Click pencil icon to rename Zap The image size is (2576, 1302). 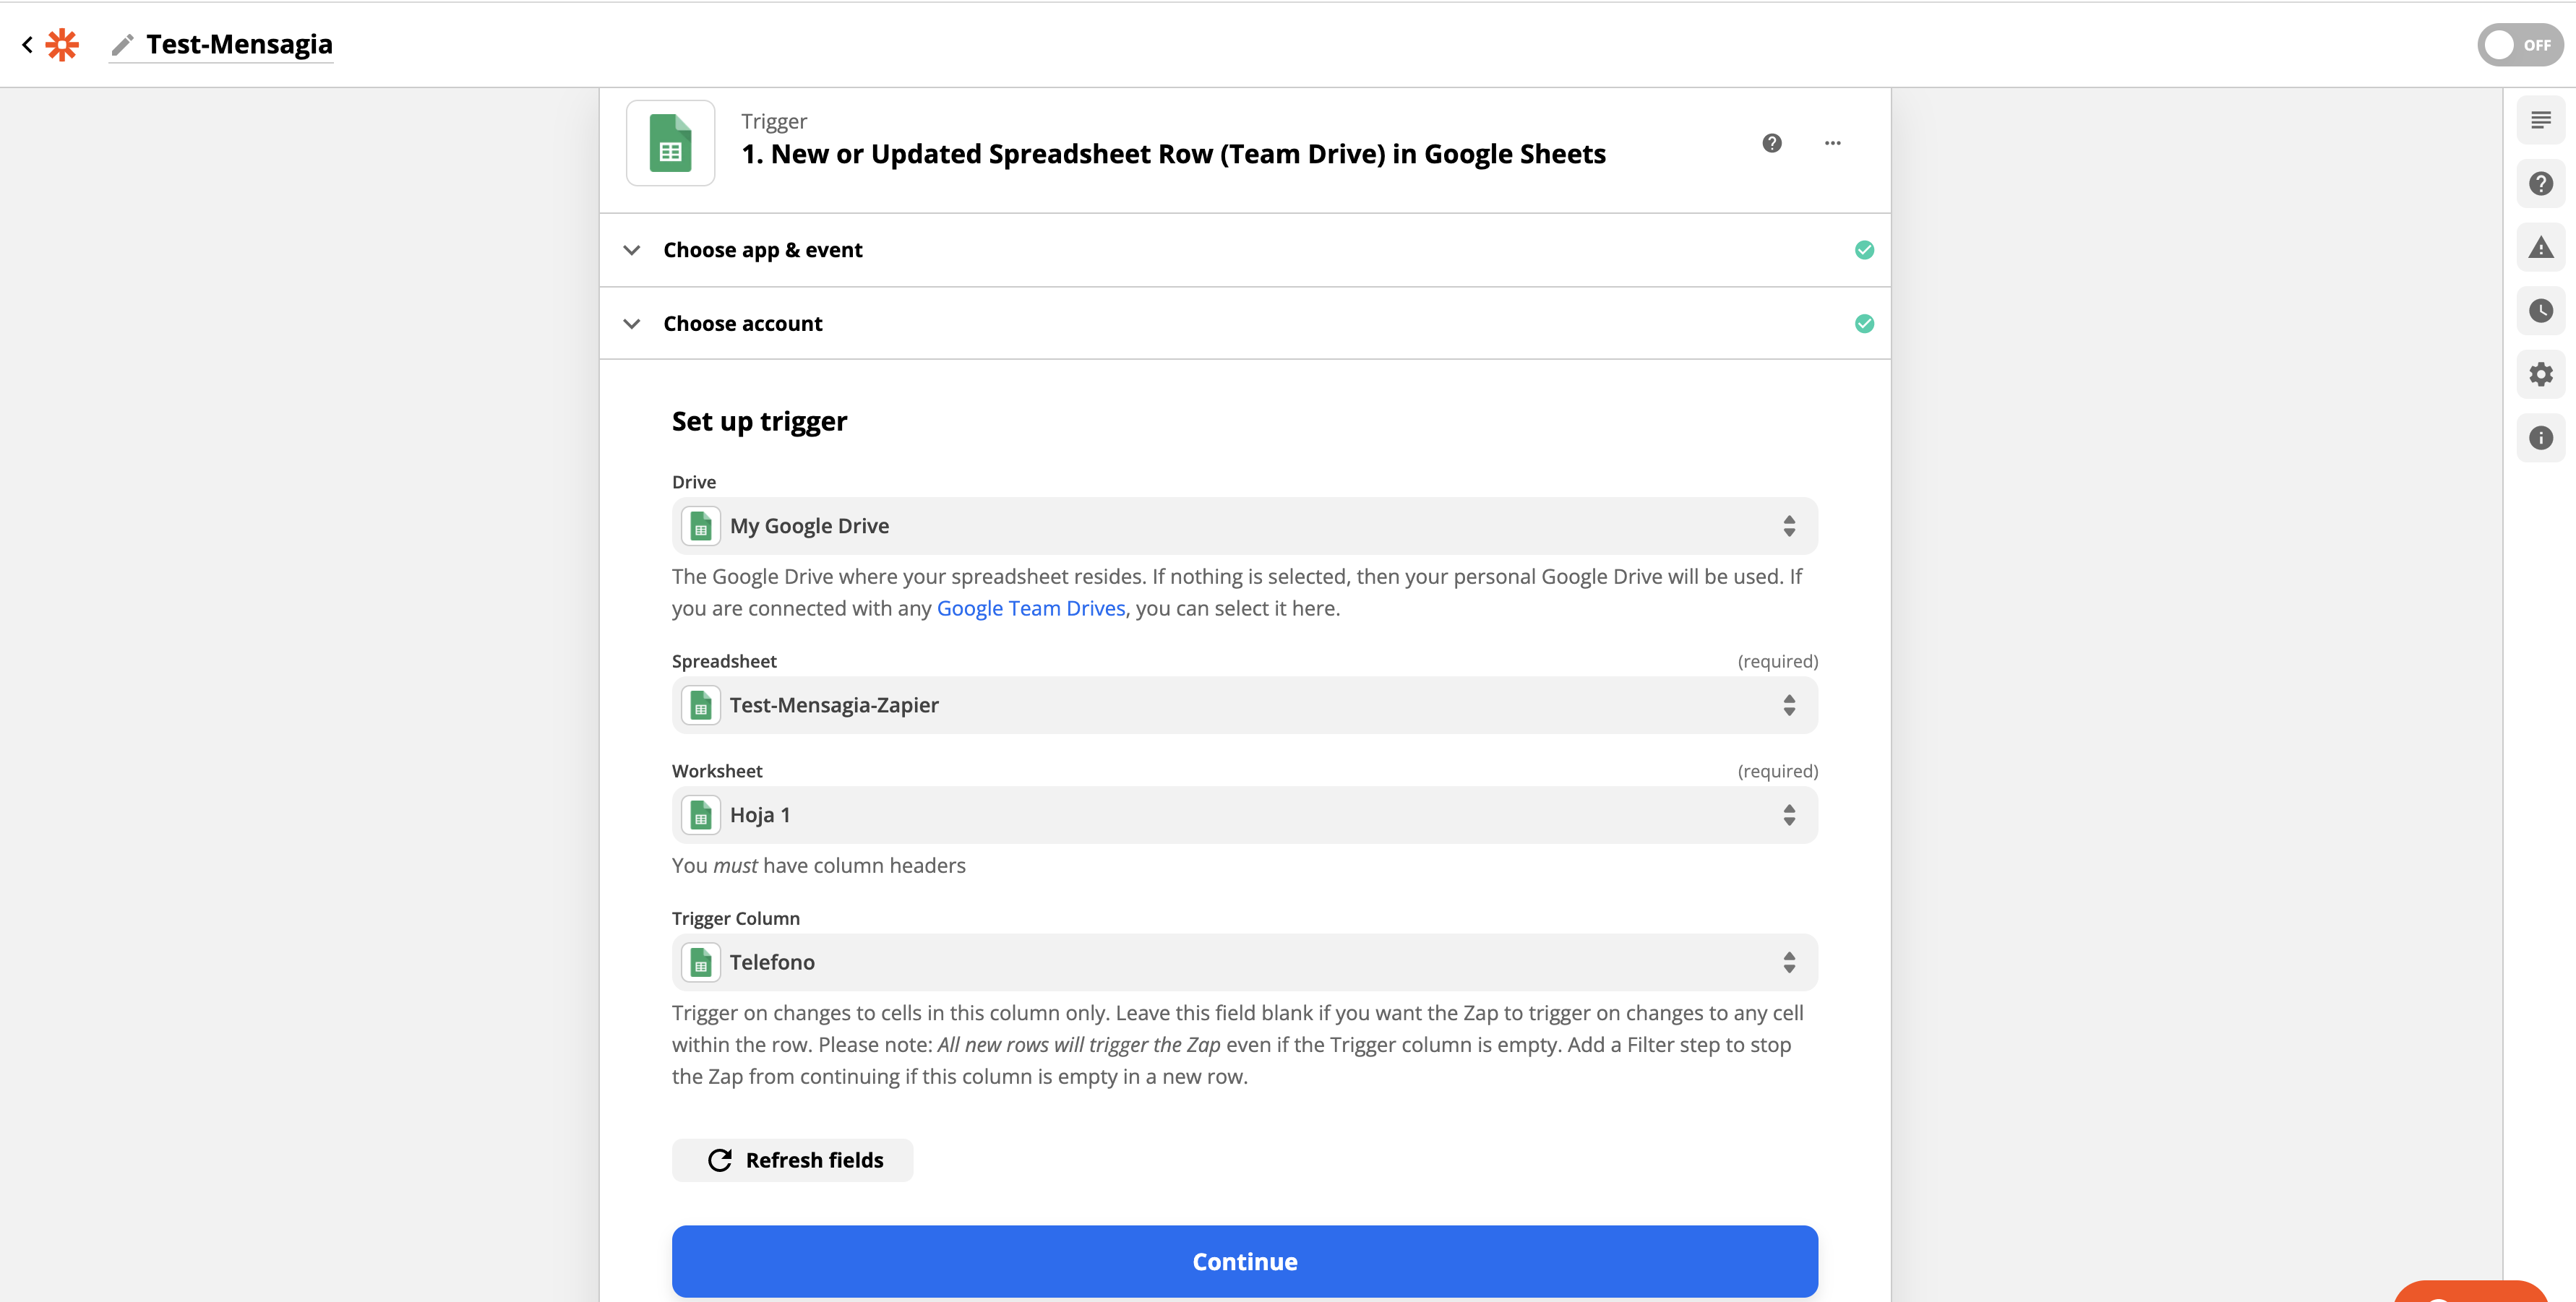point(122,45)
